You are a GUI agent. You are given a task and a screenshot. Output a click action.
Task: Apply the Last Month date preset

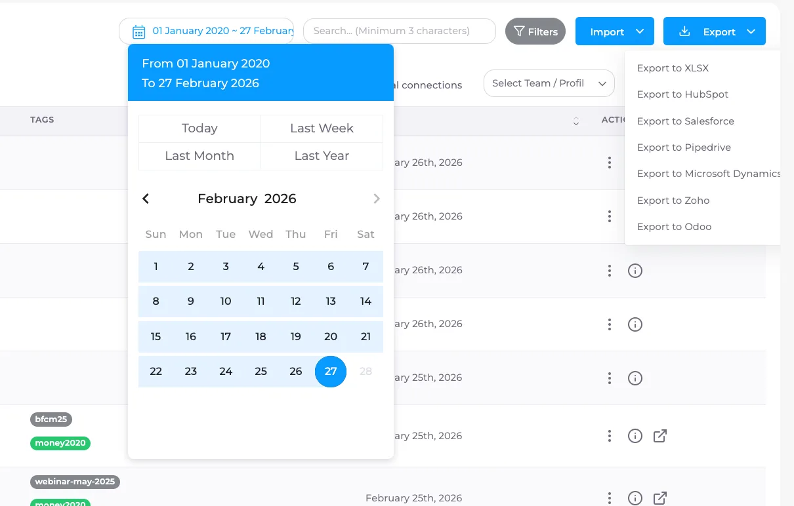pos(199,156)
